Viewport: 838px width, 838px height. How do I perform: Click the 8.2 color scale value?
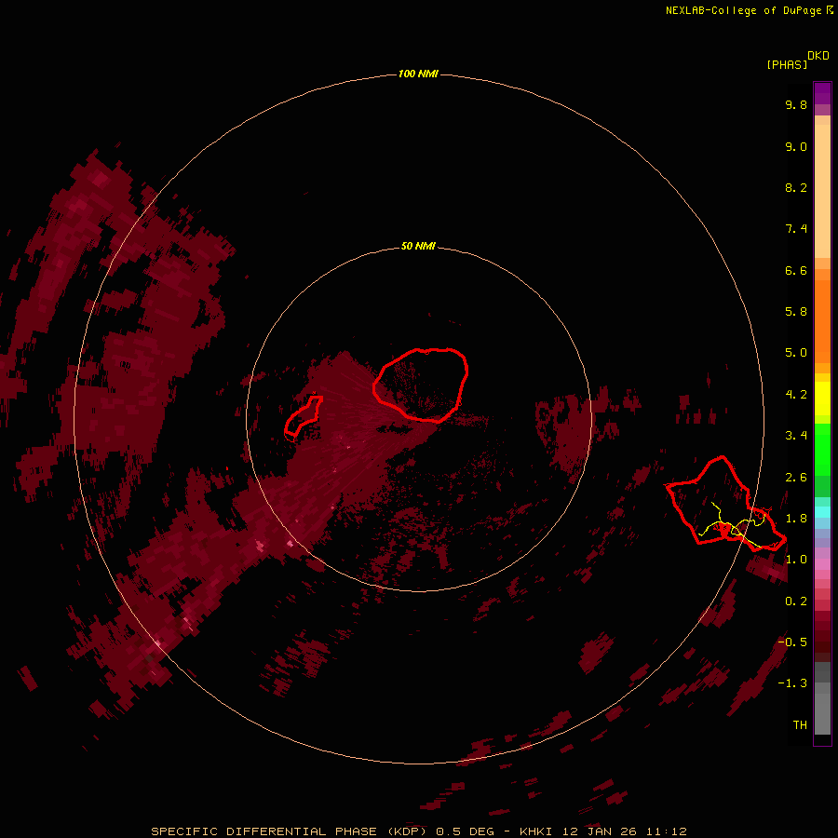tap(796, 187)
